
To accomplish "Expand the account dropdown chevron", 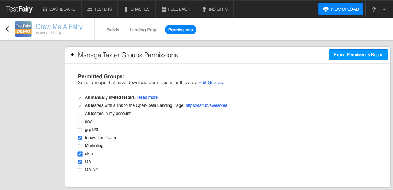I will [384, 10].
